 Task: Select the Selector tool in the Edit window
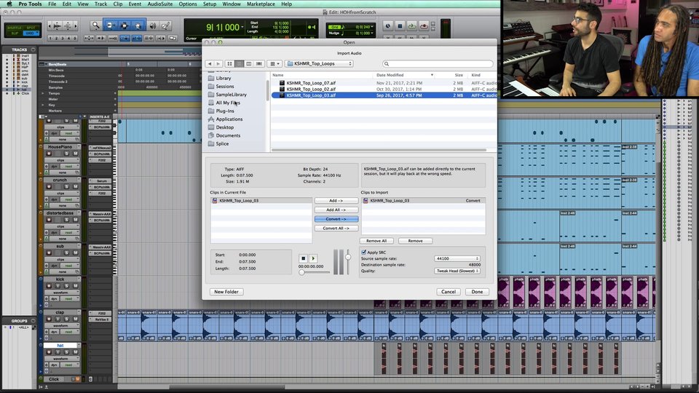click(125, 26)
